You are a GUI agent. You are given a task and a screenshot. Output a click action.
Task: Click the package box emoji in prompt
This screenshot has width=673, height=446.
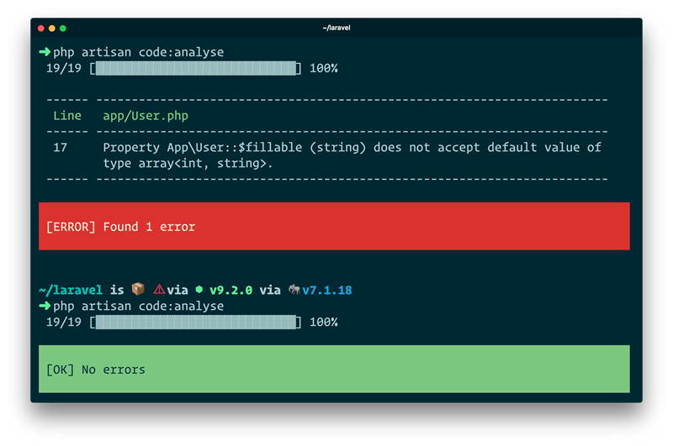[138, 290]
